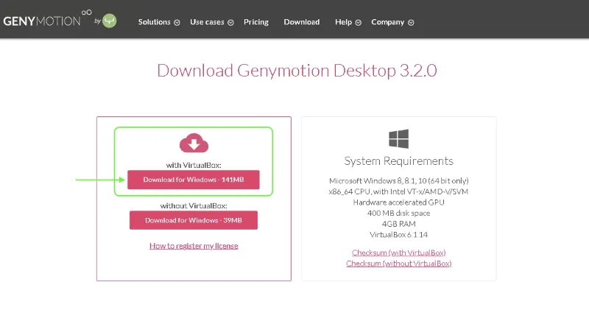Click the 'without VirtualBox:' label

pyautogui.click(x=194, y=205)
